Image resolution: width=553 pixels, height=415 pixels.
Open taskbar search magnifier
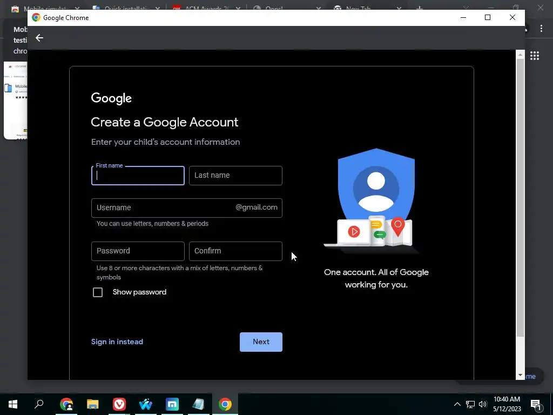pyautogui.click(x=39, y=404)
